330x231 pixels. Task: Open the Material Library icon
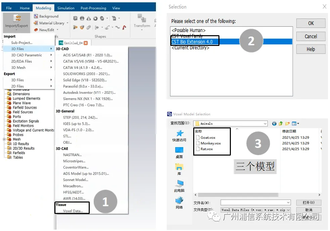[x=36, y=23]
